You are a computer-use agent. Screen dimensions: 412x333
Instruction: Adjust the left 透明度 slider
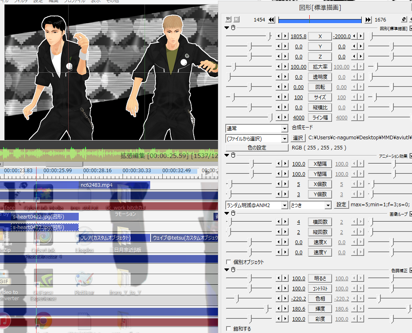click(x=229, y=77)
